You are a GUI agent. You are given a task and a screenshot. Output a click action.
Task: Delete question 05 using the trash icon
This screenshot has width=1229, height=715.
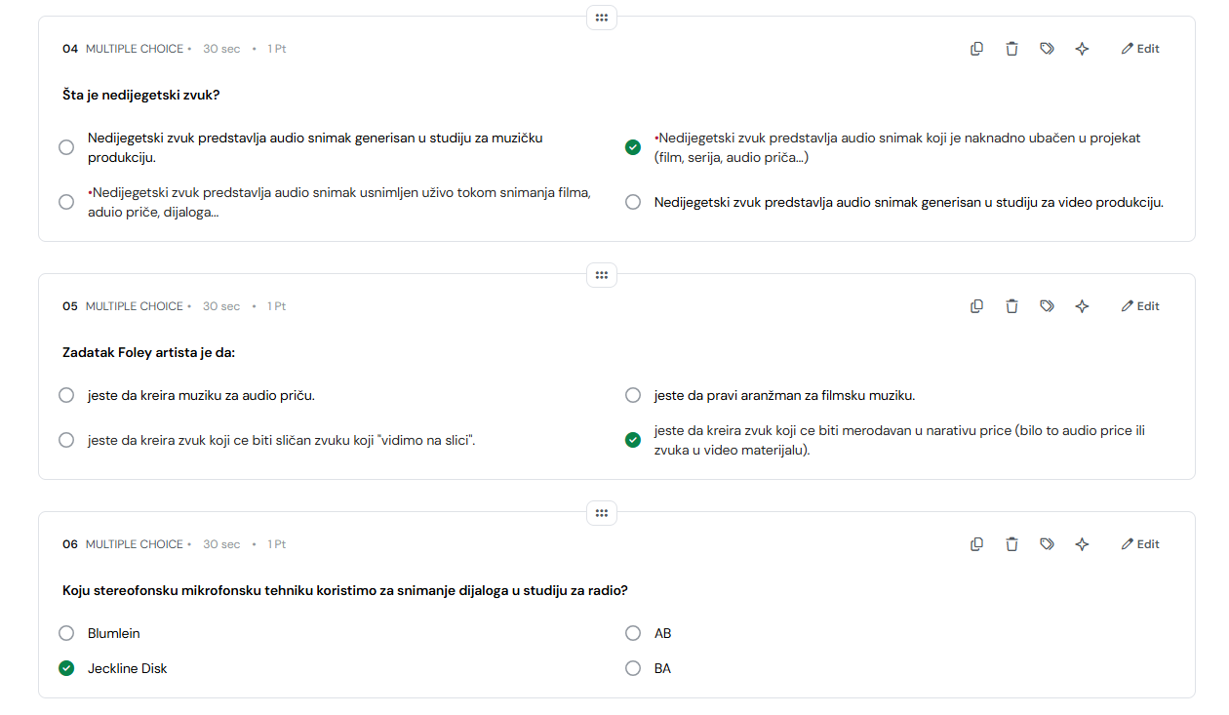1011,306
